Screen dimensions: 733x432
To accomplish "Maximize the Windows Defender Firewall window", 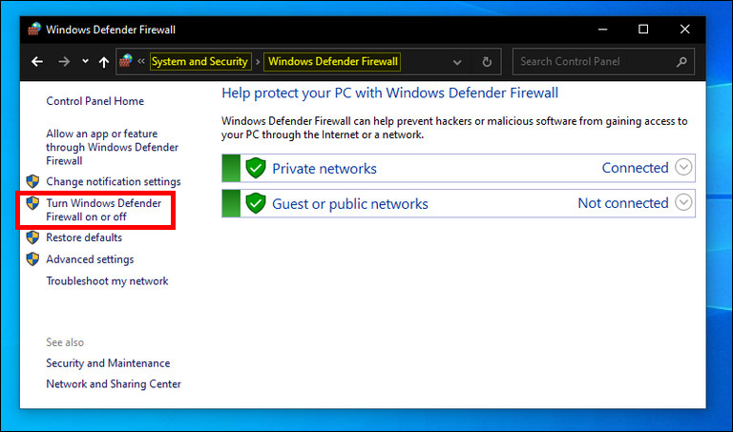I will pos(643,29).
